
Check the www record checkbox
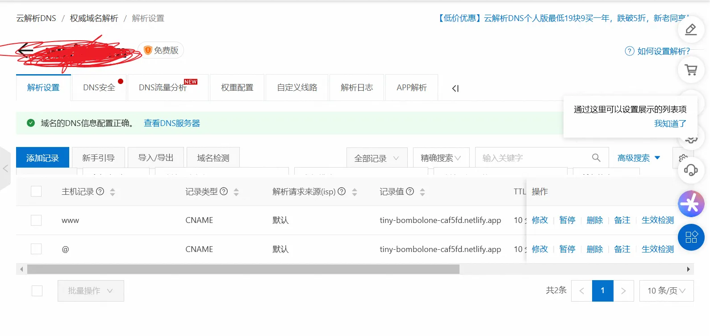point(36,220)
